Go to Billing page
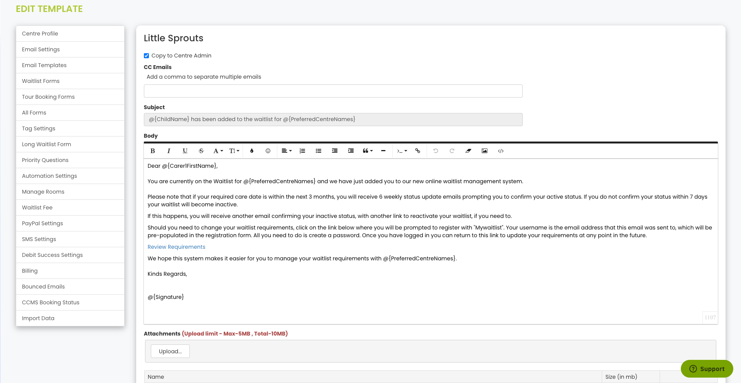741x383 pixels. tap(70, 271)
